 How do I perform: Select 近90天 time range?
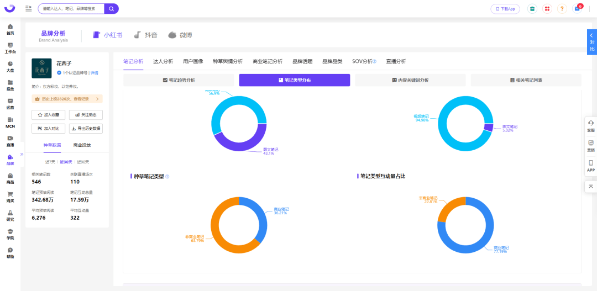click(x=83, y=162)
